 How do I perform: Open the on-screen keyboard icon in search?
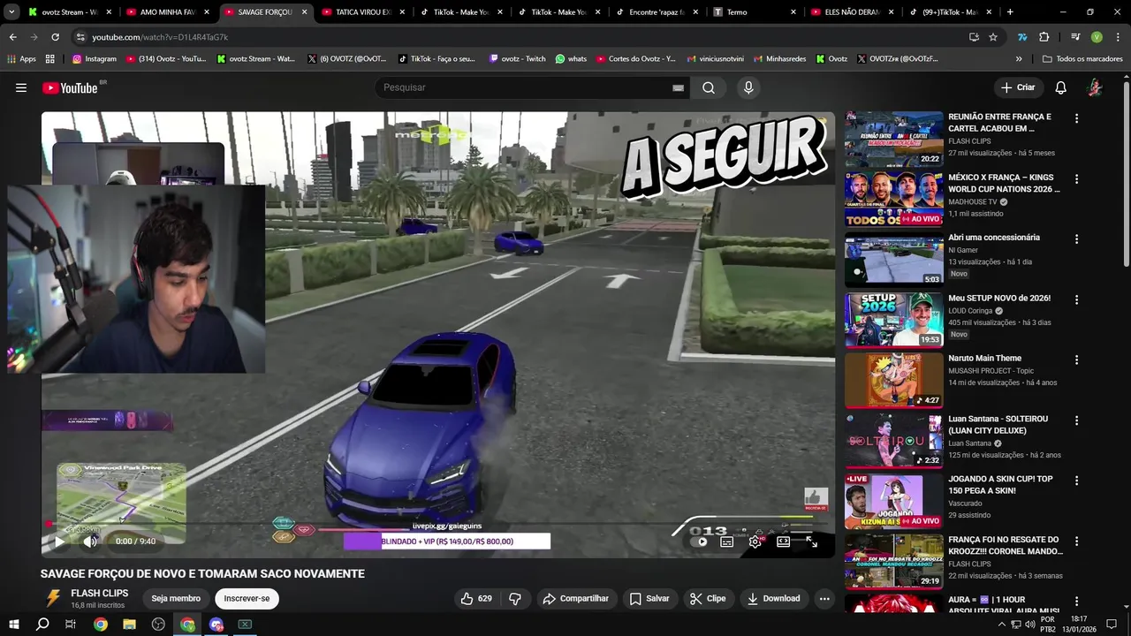(678, 87)
